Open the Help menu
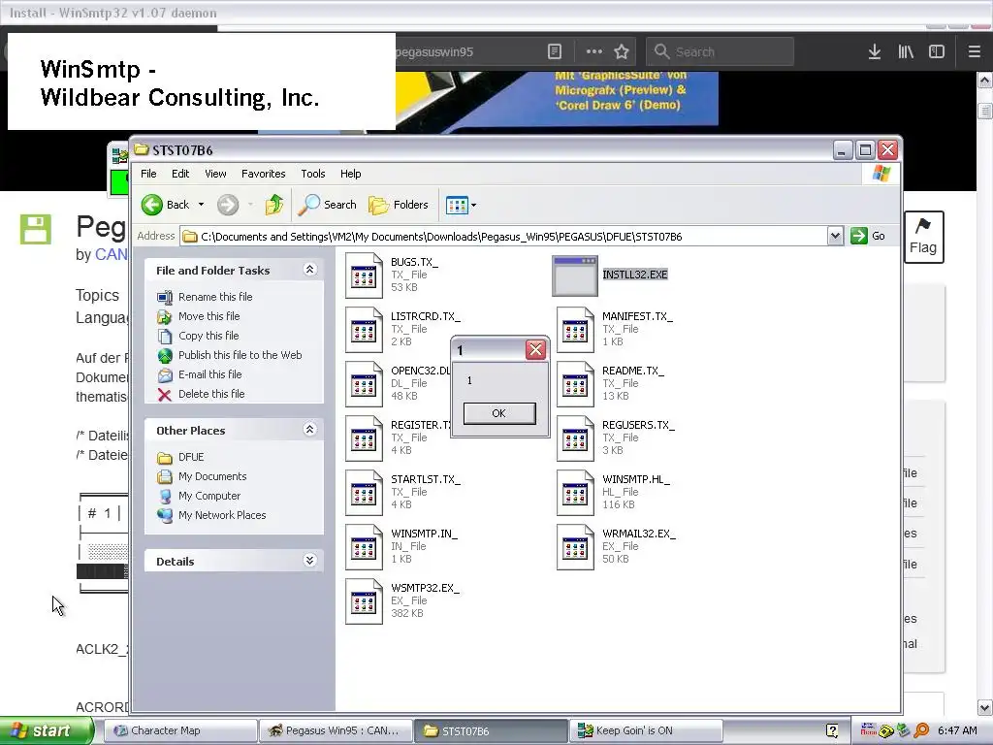Screen dimensions: 993x745 click(x=350, y=174)
